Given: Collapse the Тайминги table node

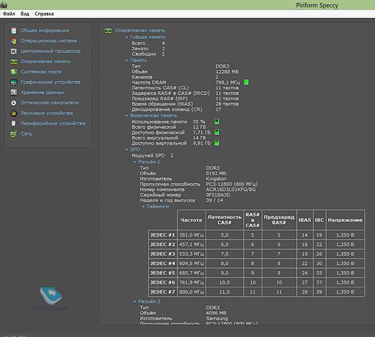Looking at the screenshot, I should coord(143,206).
